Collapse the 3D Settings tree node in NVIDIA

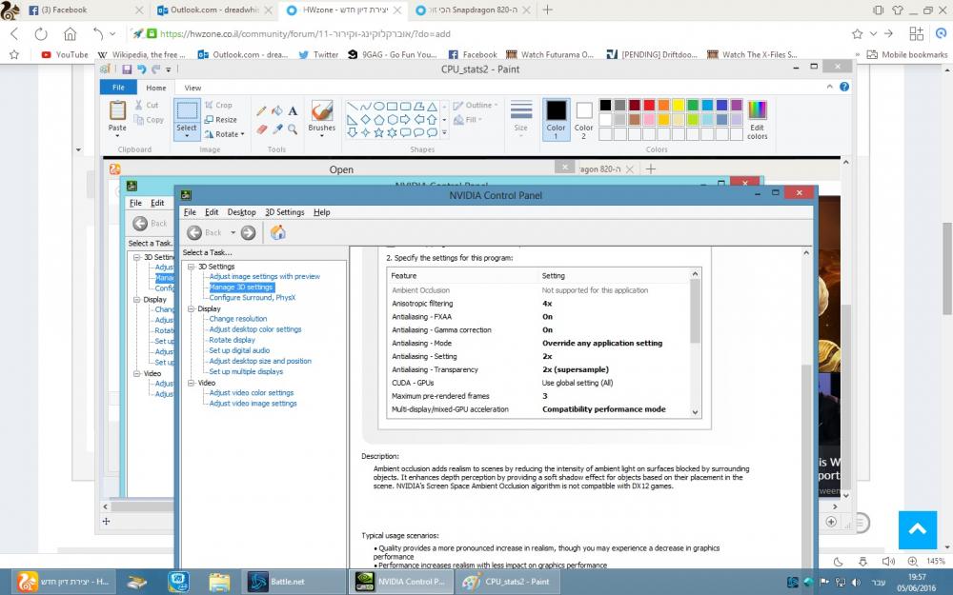(191, 267)
